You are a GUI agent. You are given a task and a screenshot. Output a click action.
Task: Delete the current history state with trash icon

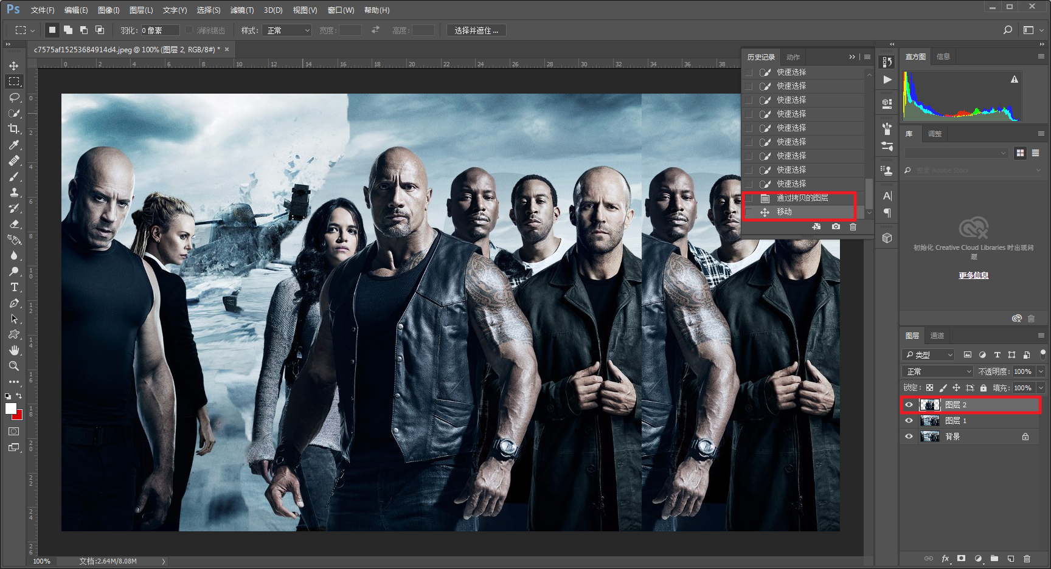point(853,227)
